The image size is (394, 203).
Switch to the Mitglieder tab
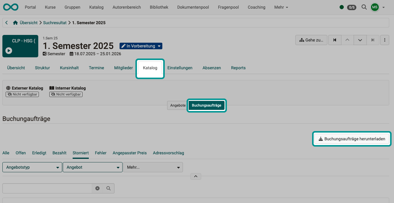pyautogui.click(x=123, y=68)
